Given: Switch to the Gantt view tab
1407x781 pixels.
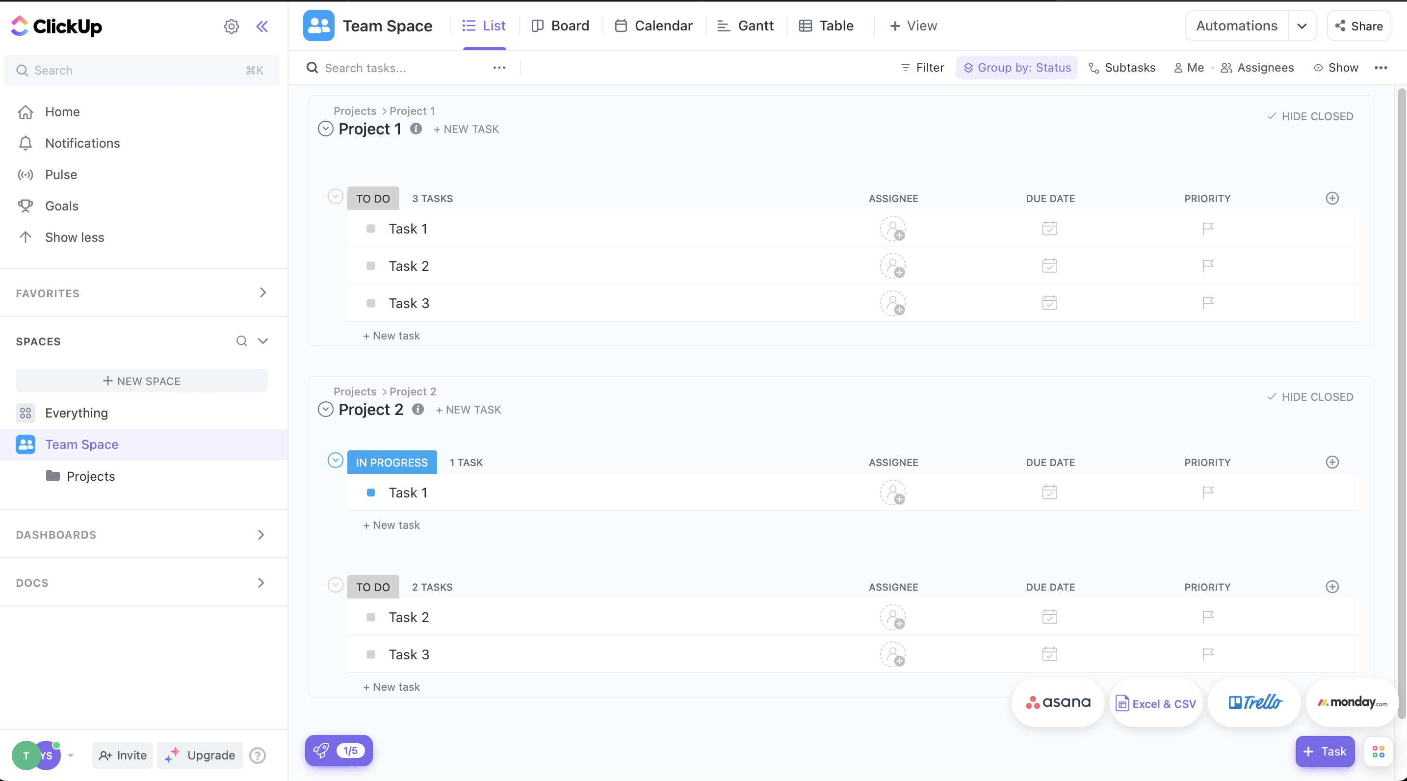Looking at the screenshot, I should [746, 26].
